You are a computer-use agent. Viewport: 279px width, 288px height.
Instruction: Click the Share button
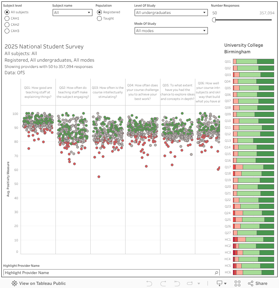257,283
